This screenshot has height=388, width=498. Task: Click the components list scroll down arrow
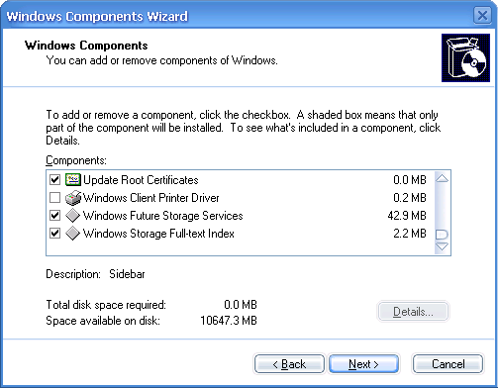click(442, 246)
